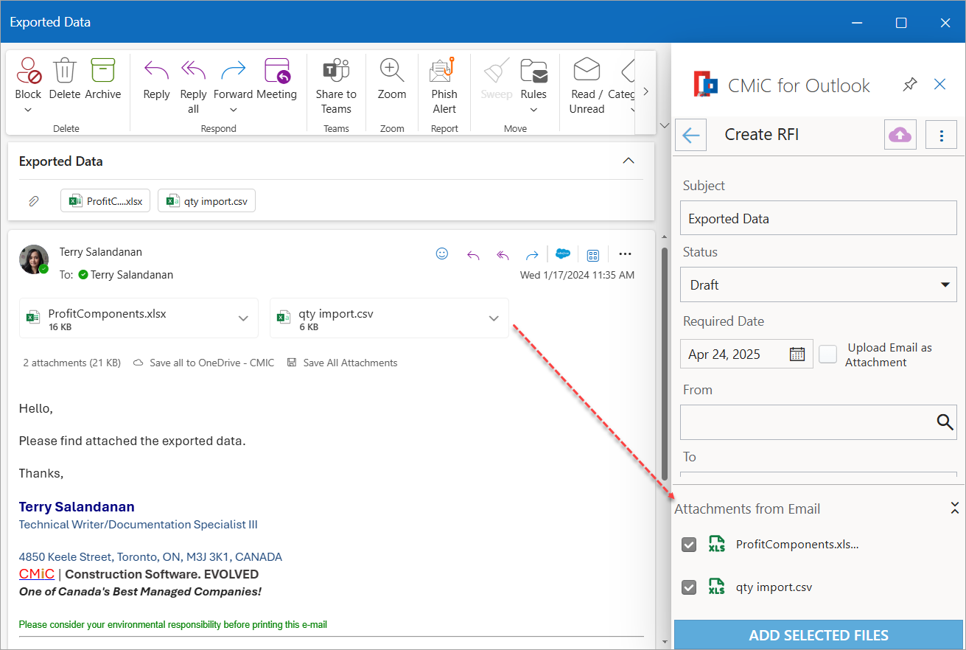The image size is (966, 650).
Task: Open the Salesforce add-in icon
Action: (x=563, y=254)
